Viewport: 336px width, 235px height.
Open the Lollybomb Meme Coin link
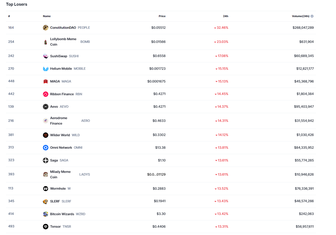pyautogui.click(x=63, y=42)
